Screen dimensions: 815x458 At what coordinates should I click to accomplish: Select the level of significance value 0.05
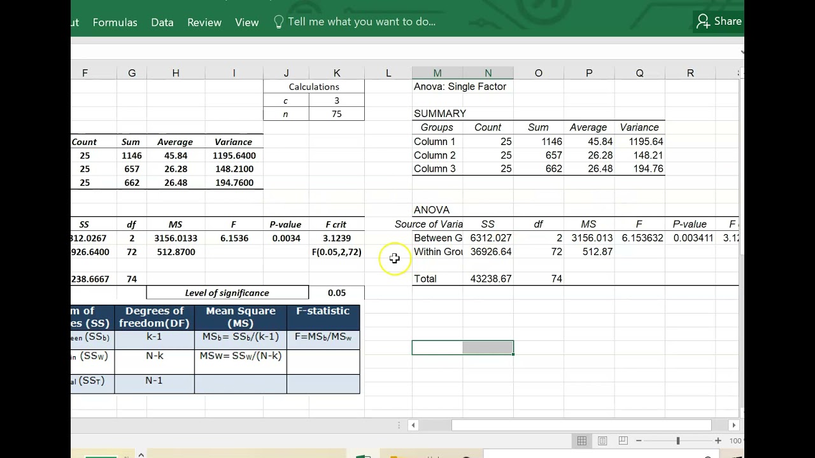click(x=337, y=293)
